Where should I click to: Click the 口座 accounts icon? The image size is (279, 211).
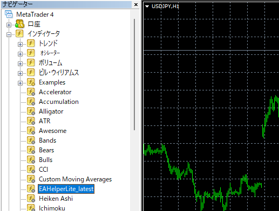(x=19, y=24)
